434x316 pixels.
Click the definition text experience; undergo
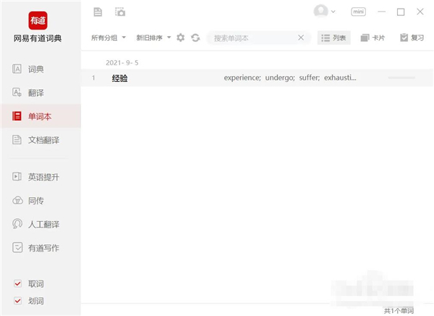pos(290,78)
